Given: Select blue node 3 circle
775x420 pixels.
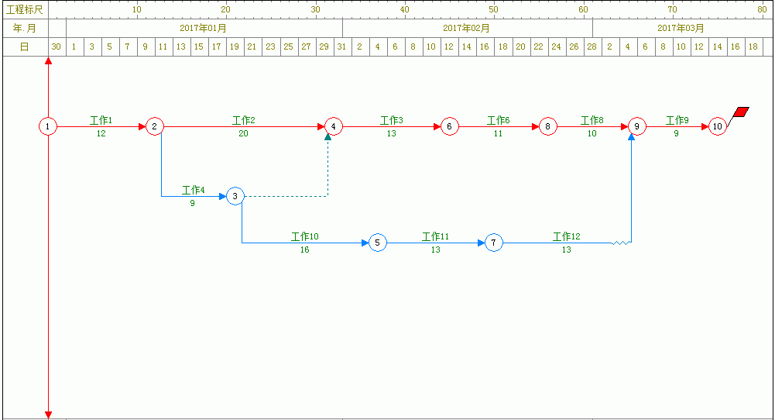Looking at the screenshot, I should (x=235, y=197).
